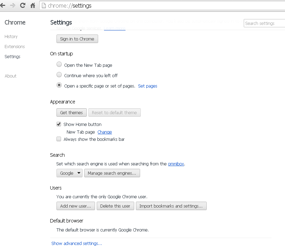Select Open the New Tab page radio
Viewport: 285px width, 246px height.
tap(59, 64)
